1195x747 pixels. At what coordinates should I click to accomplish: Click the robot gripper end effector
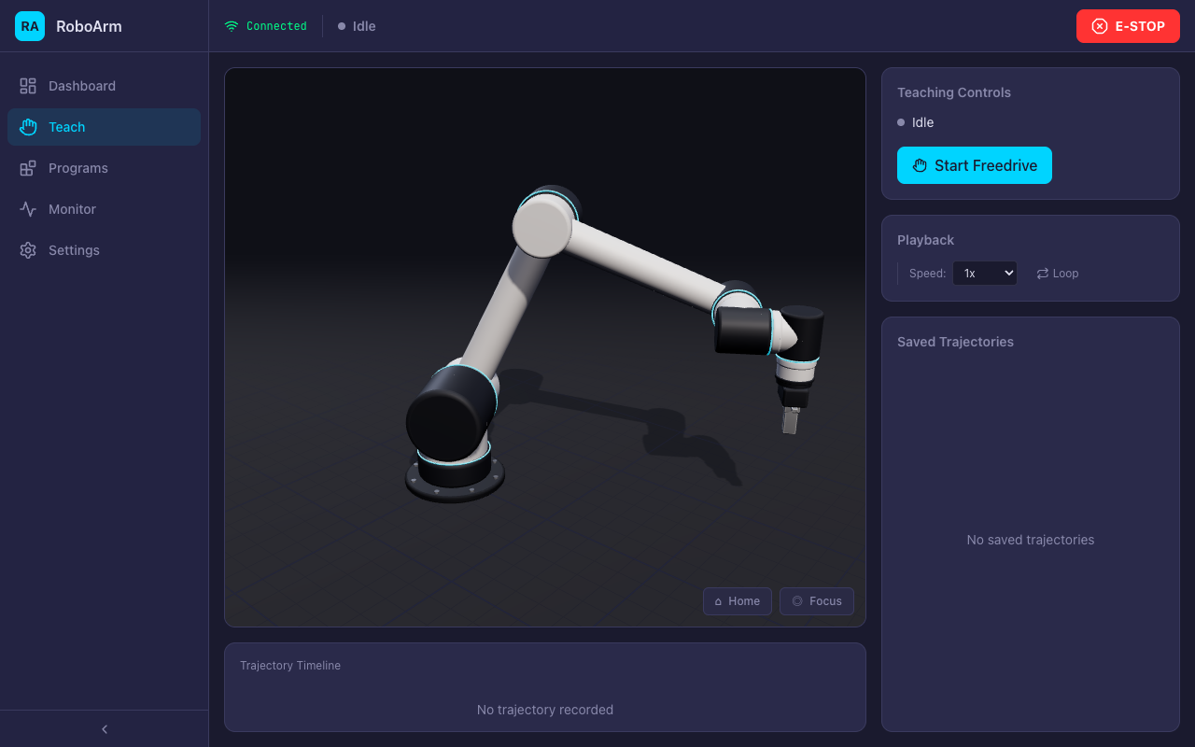pyautogui.click(x=792, y=413)
